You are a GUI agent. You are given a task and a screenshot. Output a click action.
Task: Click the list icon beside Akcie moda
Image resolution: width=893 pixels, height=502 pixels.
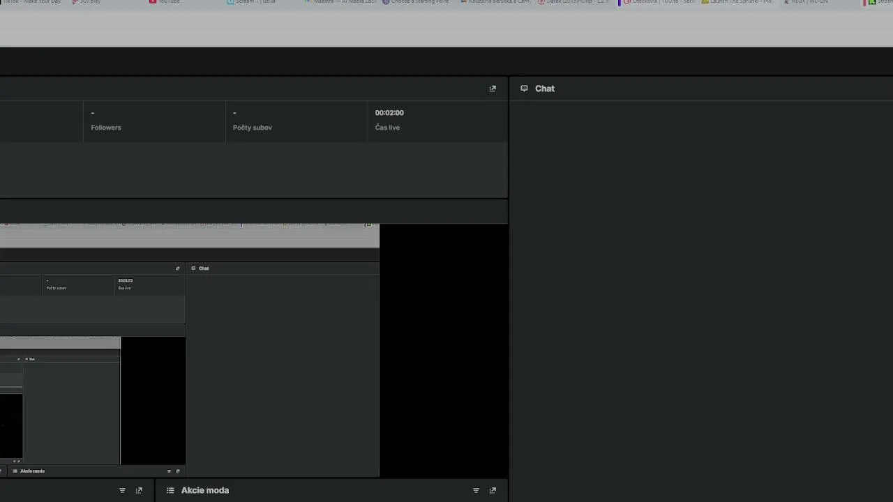170,490
